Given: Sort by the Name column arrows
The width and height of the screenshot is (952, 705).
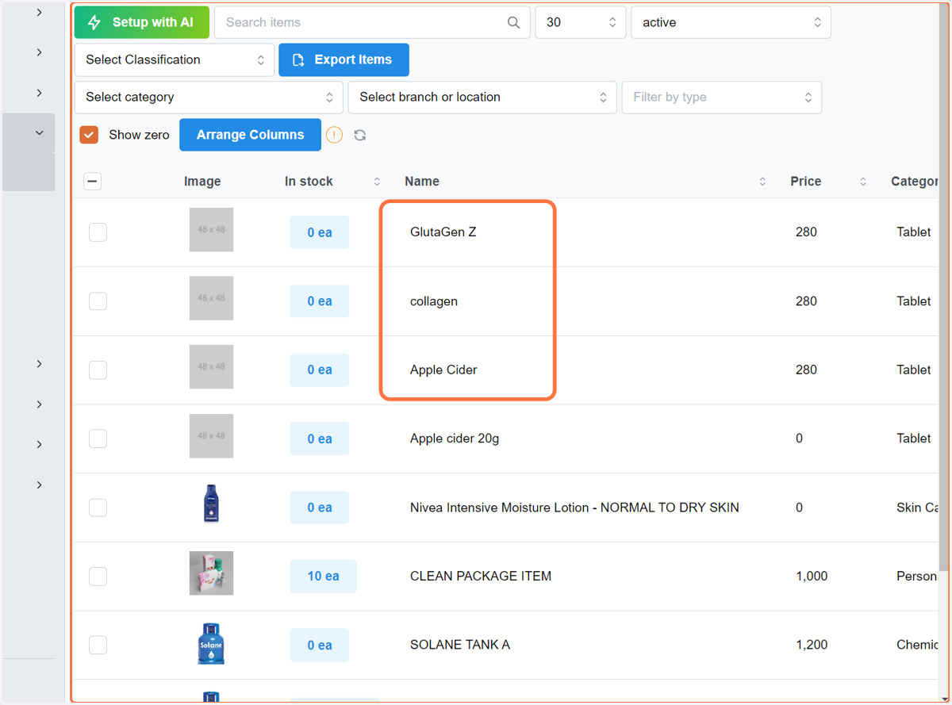Looking at the screenshot, I should point(762,182).
